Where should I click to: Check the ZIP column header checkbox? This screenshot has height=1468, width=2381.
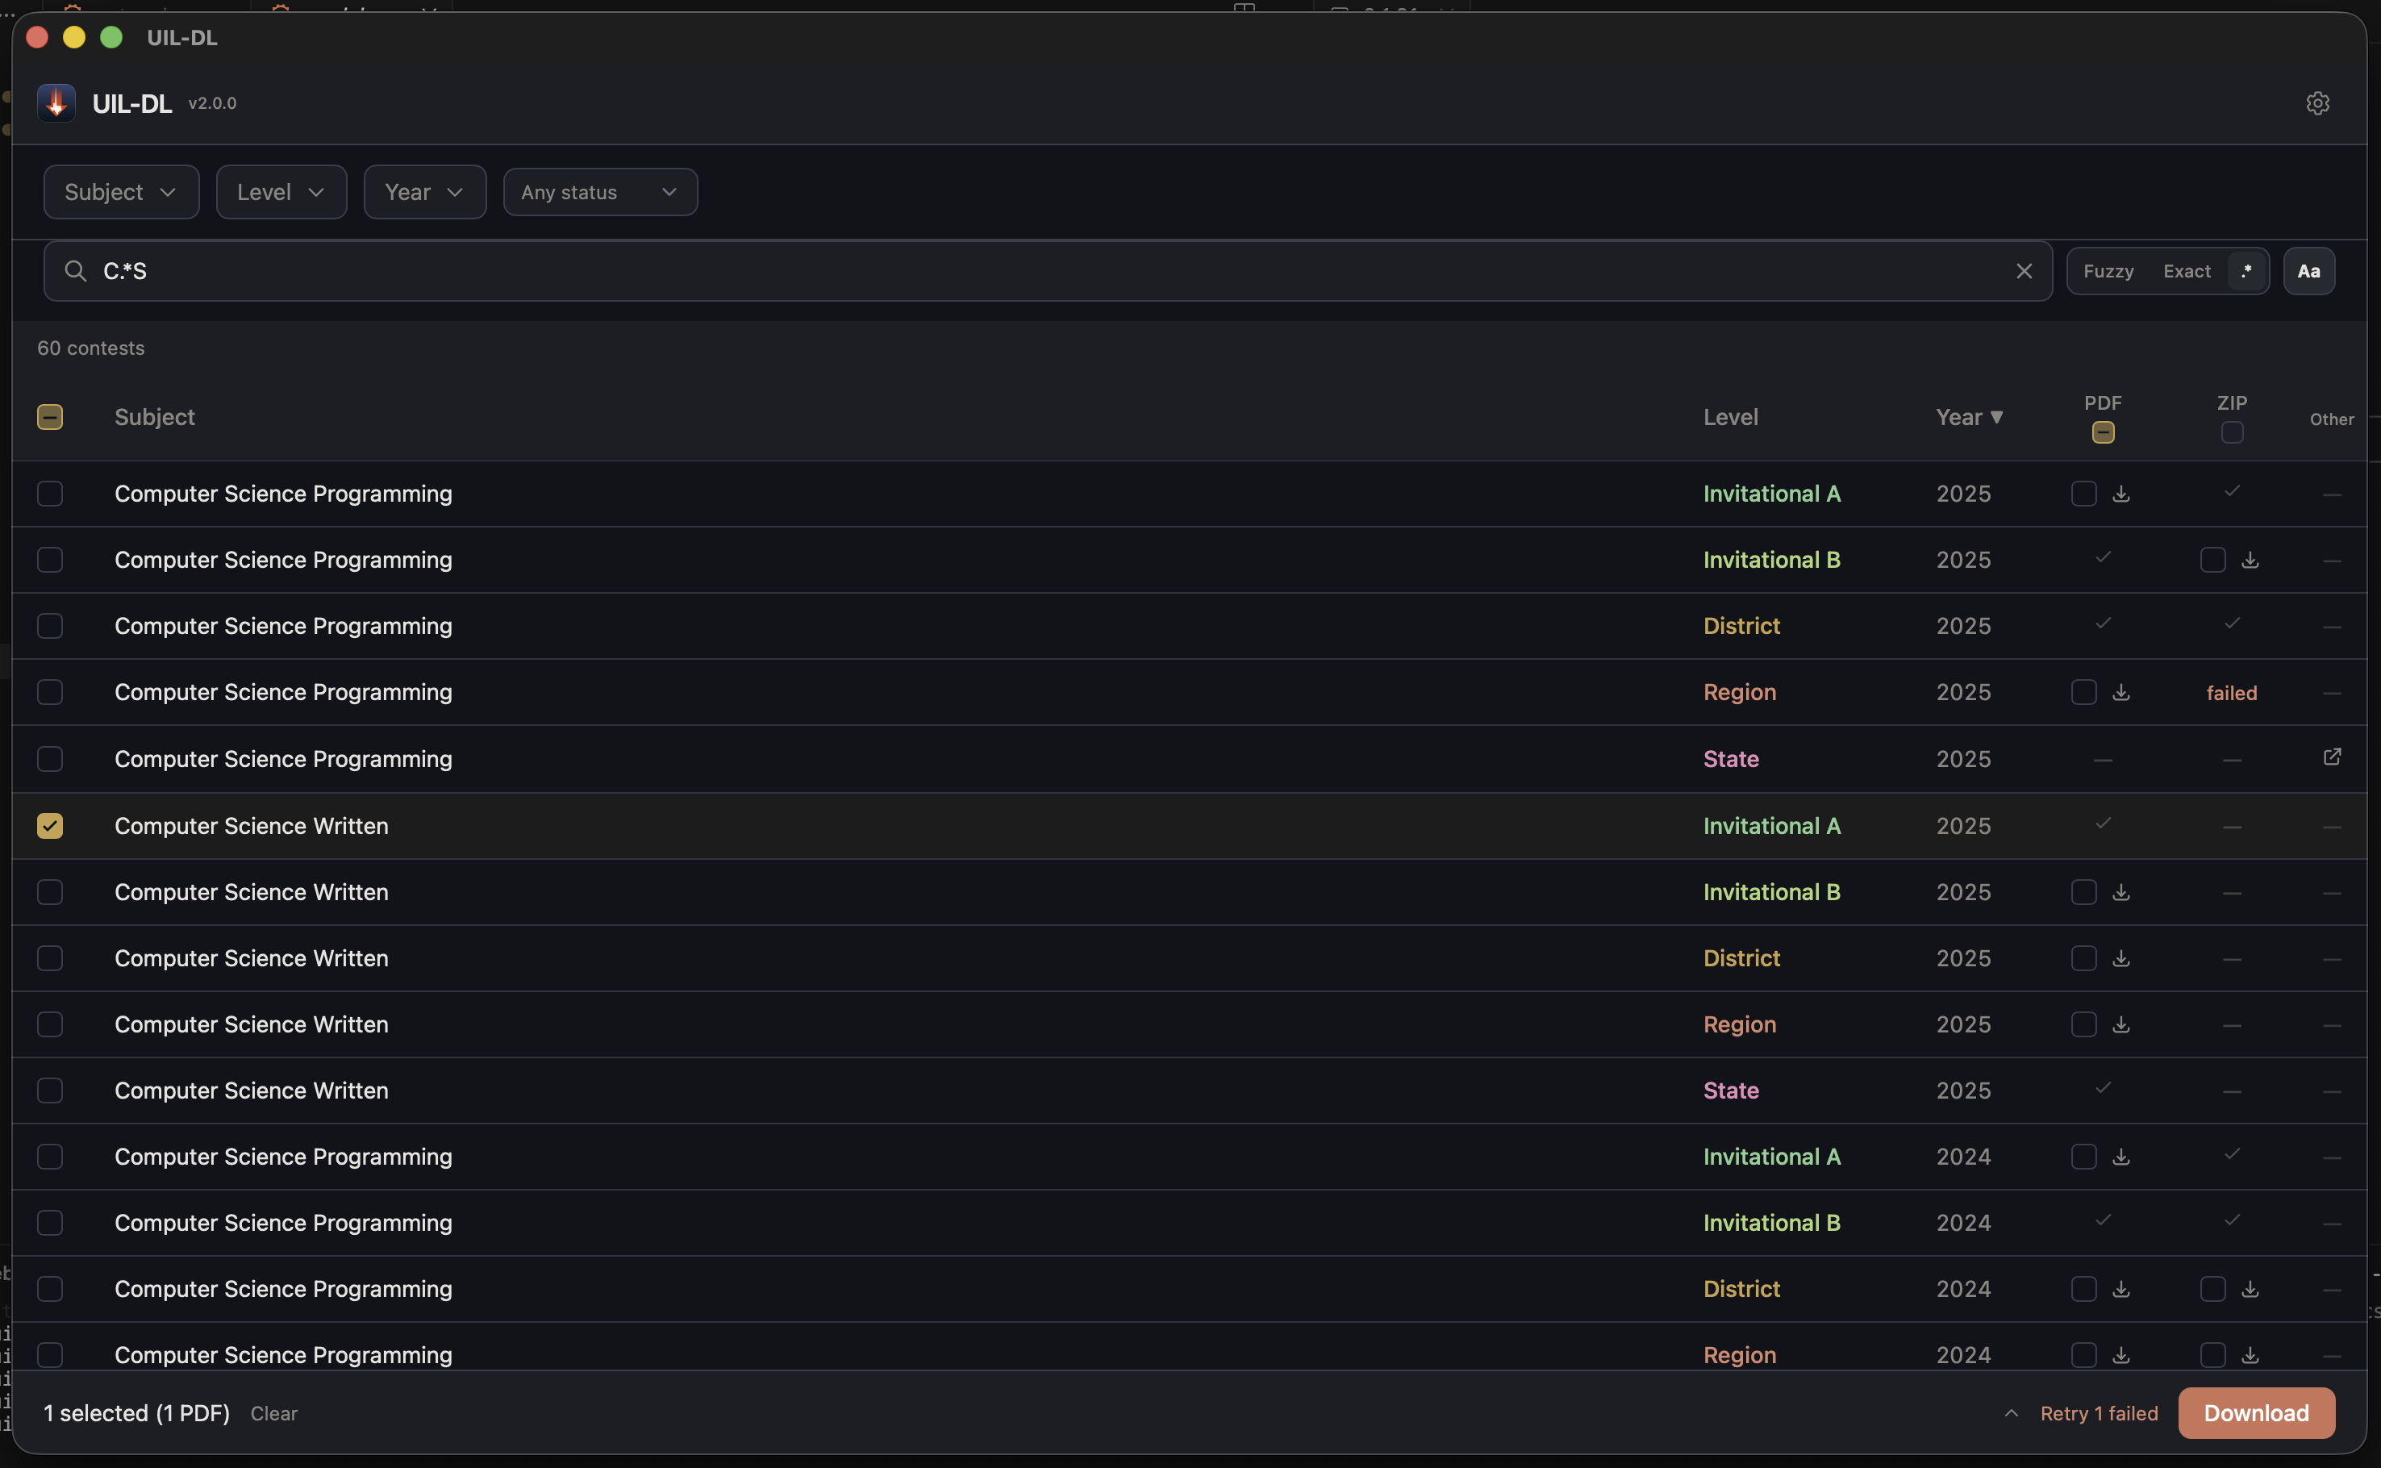point(2232,433)
